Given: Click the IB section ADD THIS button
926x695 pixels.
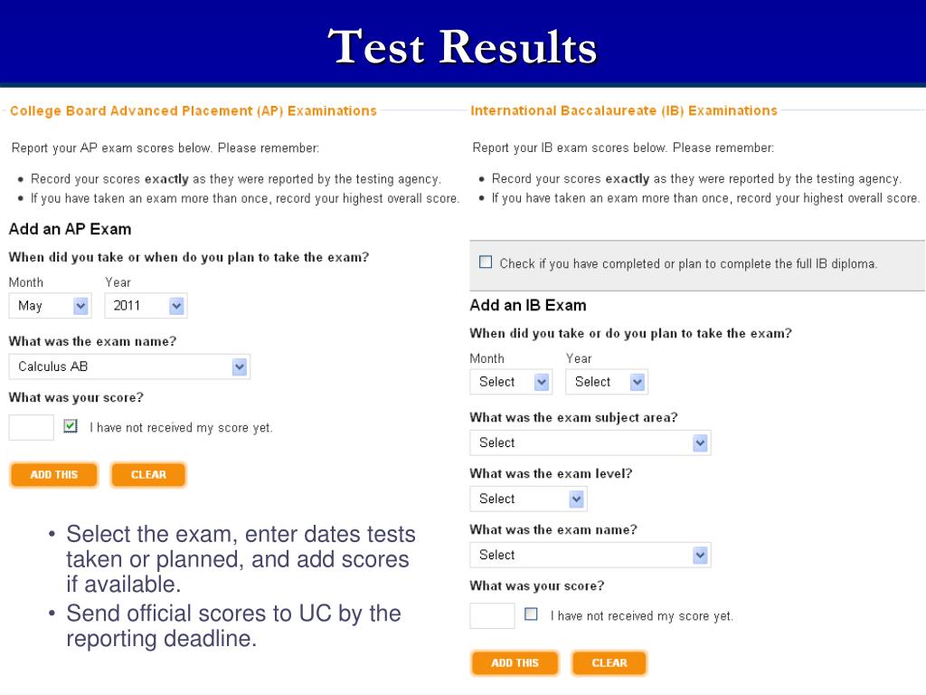Looking at the screenshot, I should coord(515,663).
